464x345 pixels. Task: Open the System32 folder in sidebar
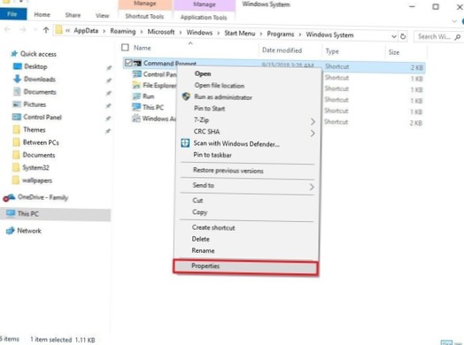35,167
